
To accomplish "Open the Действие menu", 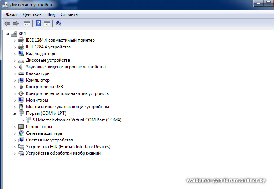I will point(32,14).
